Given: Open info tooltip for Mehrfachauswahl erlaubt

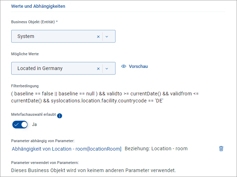Looking at the screenshot, I should pos(60,116).
